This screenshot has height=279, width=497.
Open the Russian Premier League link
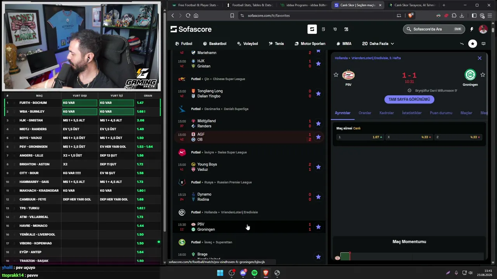[x=234, y=182]
